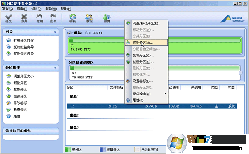
Task: Choose 切割分区(S) in the context menu
Action: (146, 42)
